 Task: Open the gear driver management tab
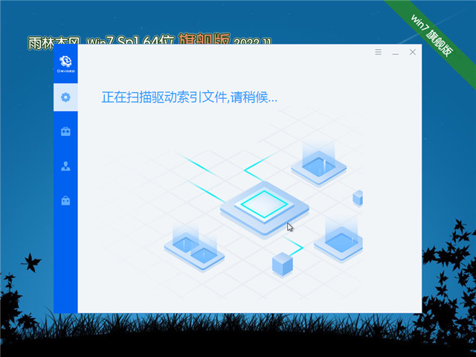[65, 97]
